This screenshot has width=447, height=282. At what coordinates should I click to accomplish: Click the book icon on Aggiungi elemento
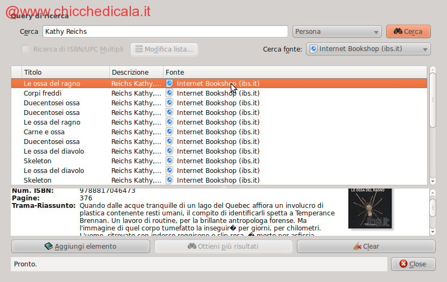pyautogui.click(x=49, y=247)
